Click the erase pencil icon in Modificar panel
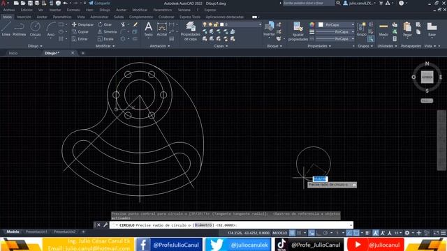Screen dimensions: 447x251 pyautogui.click(x=135, y=24)
